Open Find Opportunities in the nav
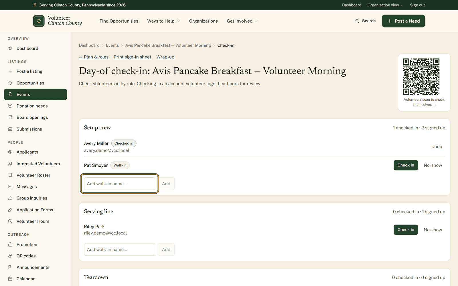Viewport: 458px width, 286px height. tap(119, 21)
